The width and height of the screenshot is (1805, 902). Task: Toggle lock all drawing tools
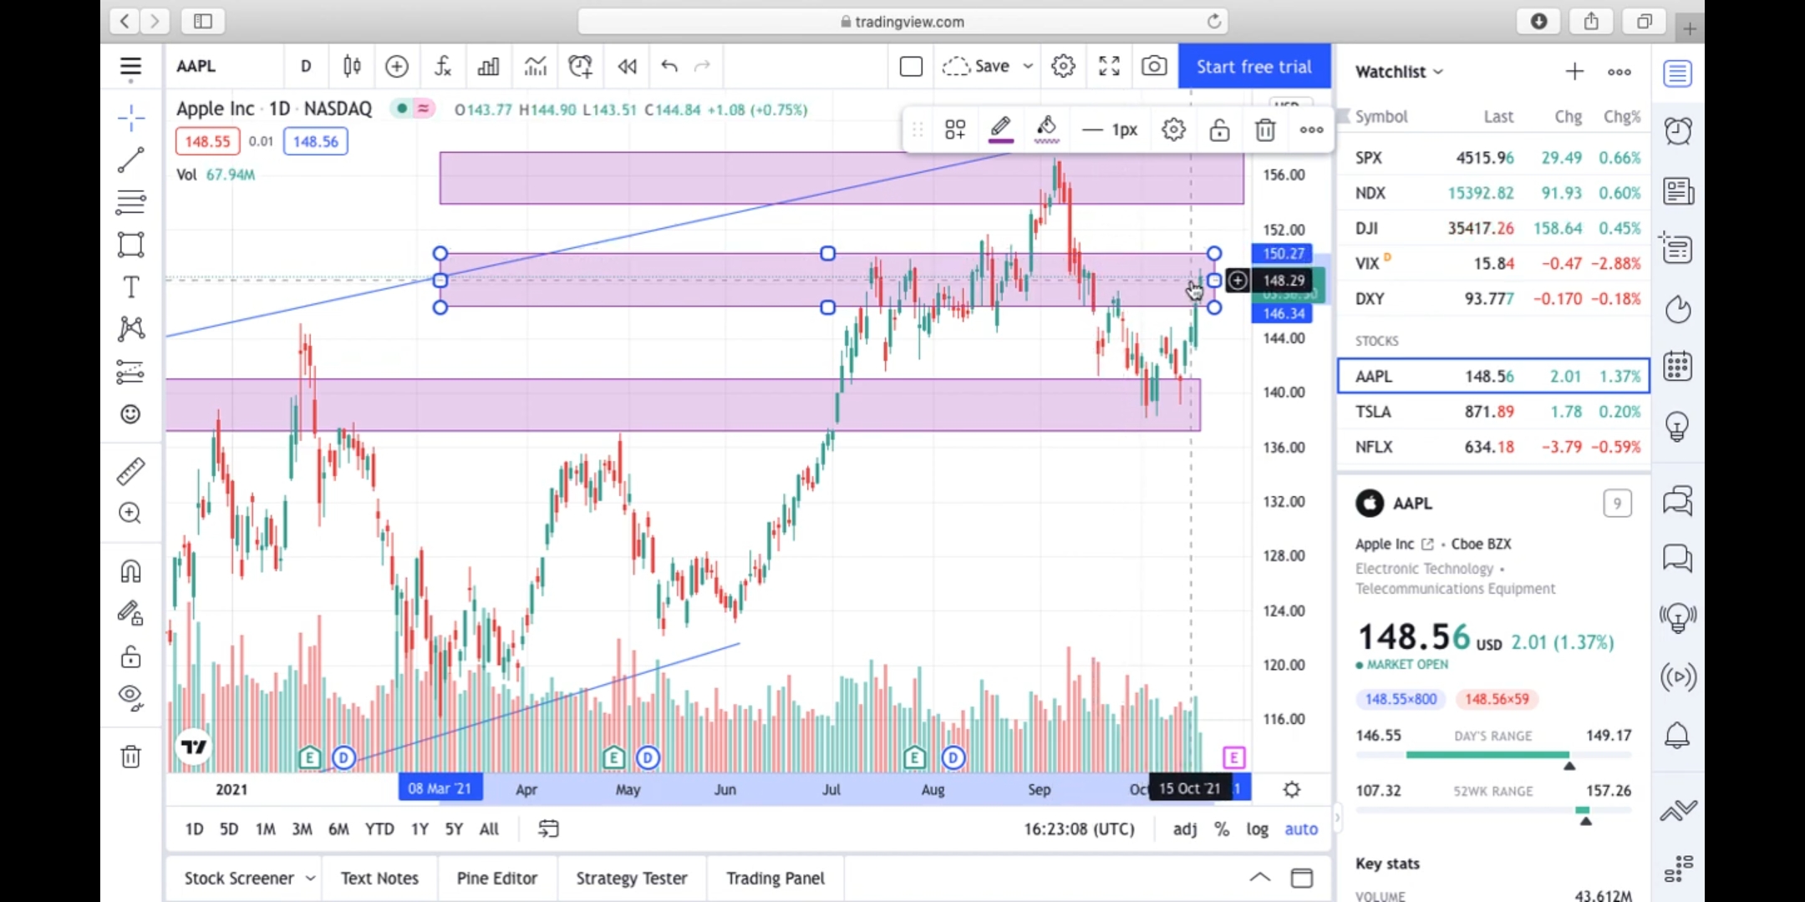[x=130, y=656]
